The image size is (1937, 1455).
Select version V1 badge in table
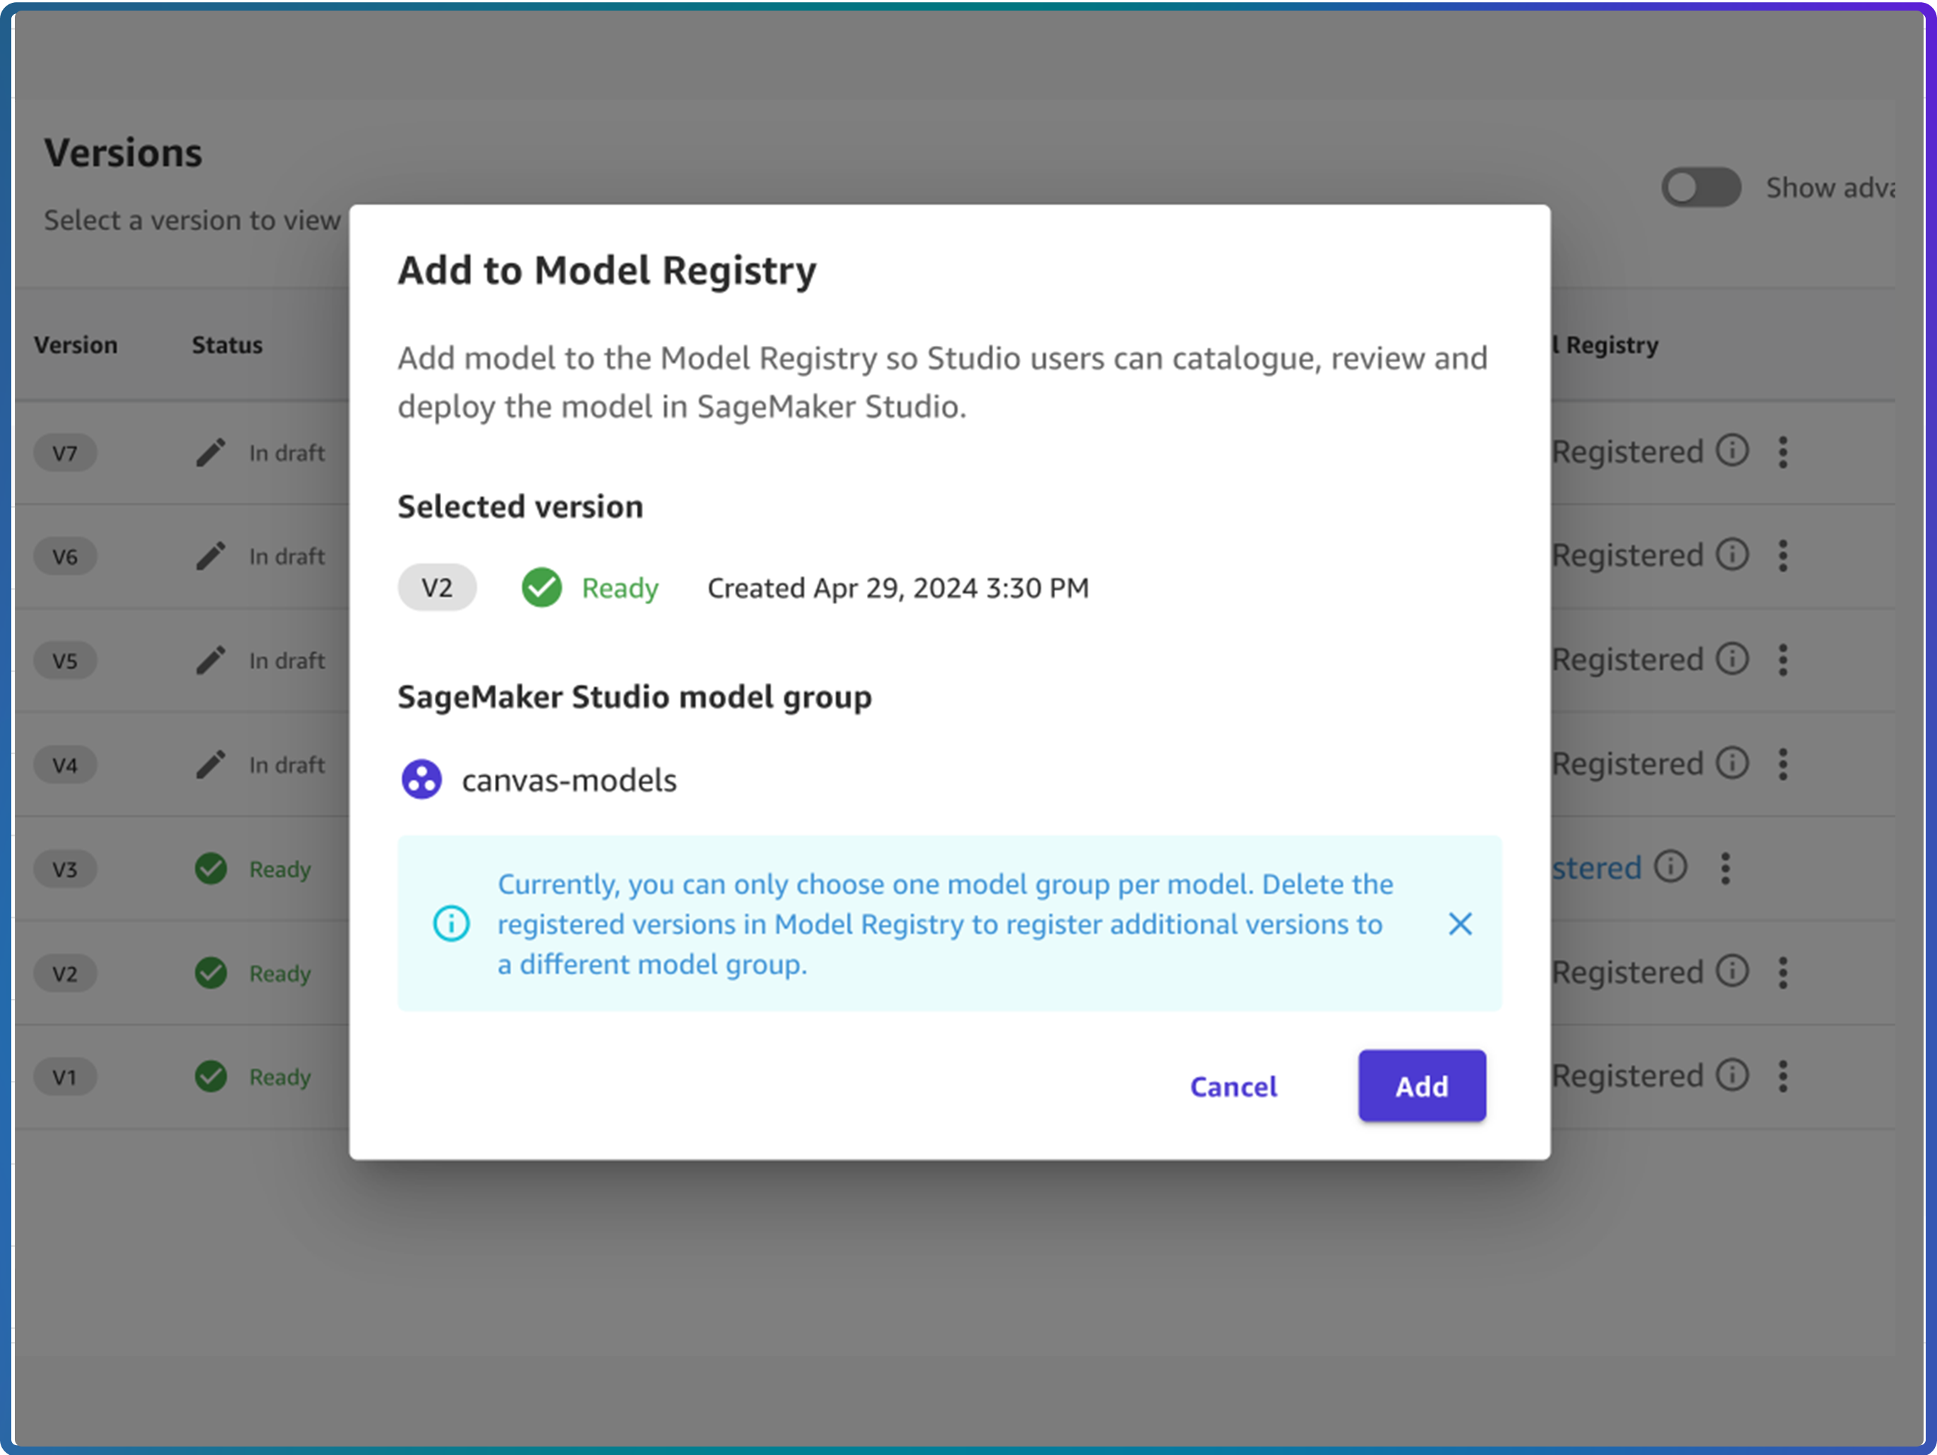tap(65, 1077)
